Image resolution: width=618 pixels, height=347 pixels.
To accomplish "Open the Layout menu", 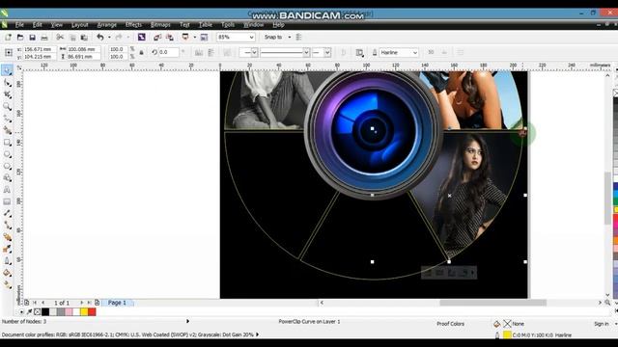I will [79, 24].
